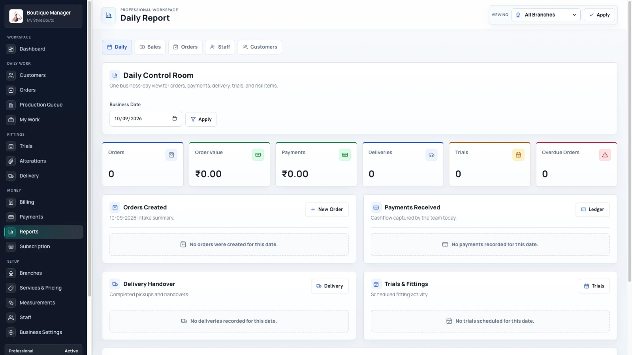Viewport: 632px width, 355px height.
Task: Click the Orders stat card icon
Action: pyautogui.click(x=171, y=155)
